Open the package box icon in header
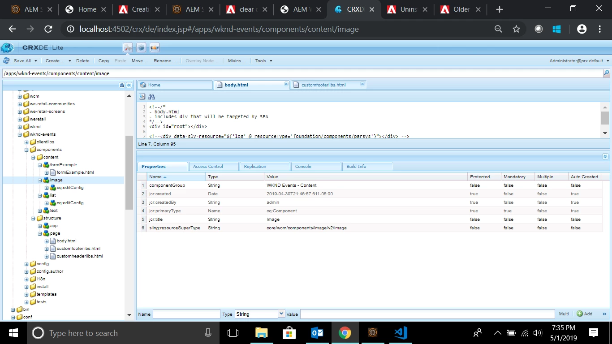This screenshot has height=344, width=612. point(141,47)
